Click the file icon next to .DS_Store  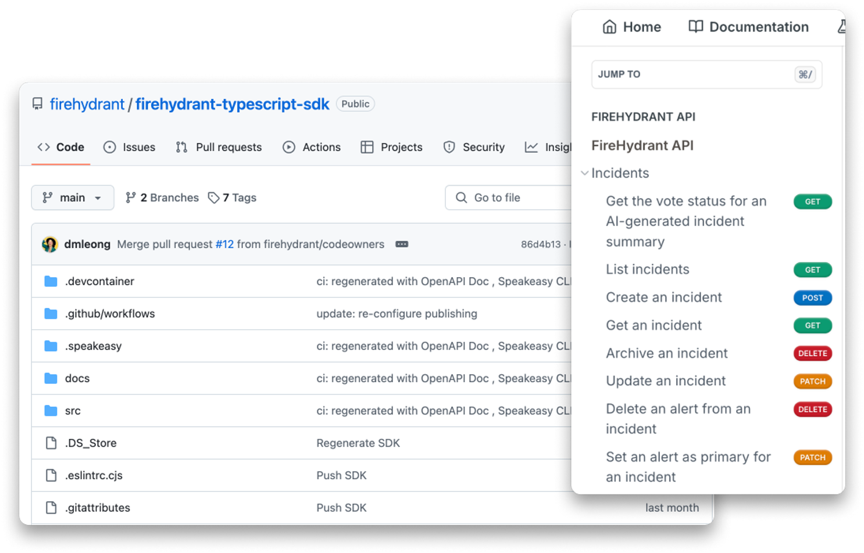coord(51,443)
